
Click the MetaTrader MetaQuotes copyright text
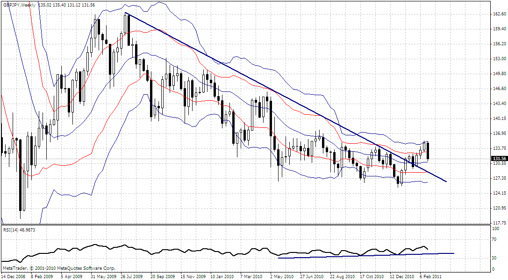(x=59, y=268)
